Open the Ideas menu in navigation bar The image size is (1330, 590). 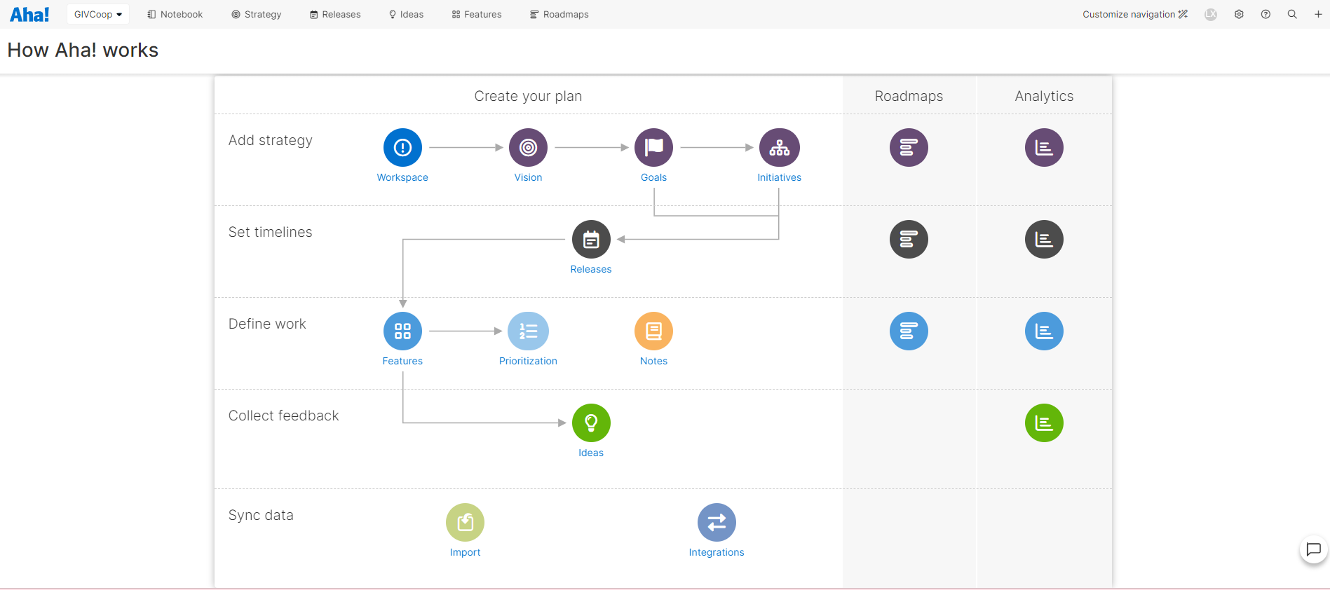(x=406, y=14)
